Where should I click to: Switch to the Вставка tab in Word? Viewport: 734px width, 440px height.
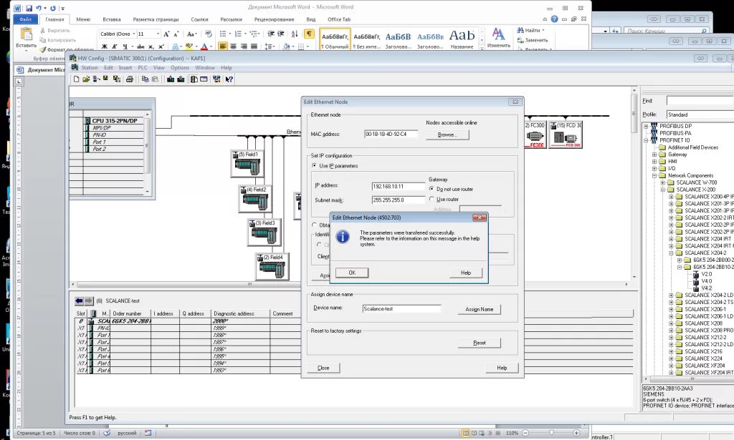pos(111,19)
